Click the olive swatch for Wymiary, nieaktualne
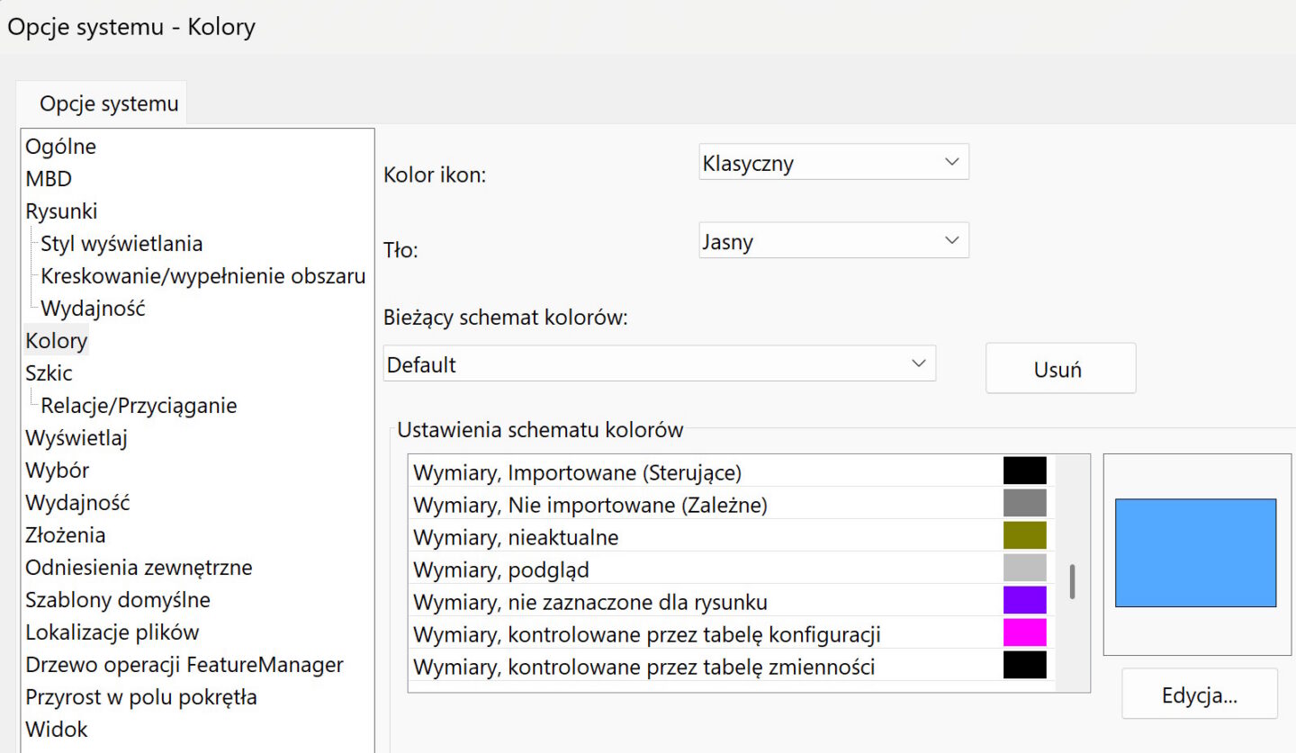This screenshot has height=753, width=1296. click(1024, 536)
